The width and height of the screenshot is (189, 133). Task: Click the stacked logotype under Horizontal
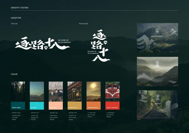(99, 45)
